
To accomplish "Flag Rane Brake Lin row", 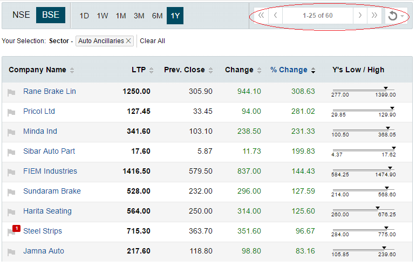I will (11, 92).
